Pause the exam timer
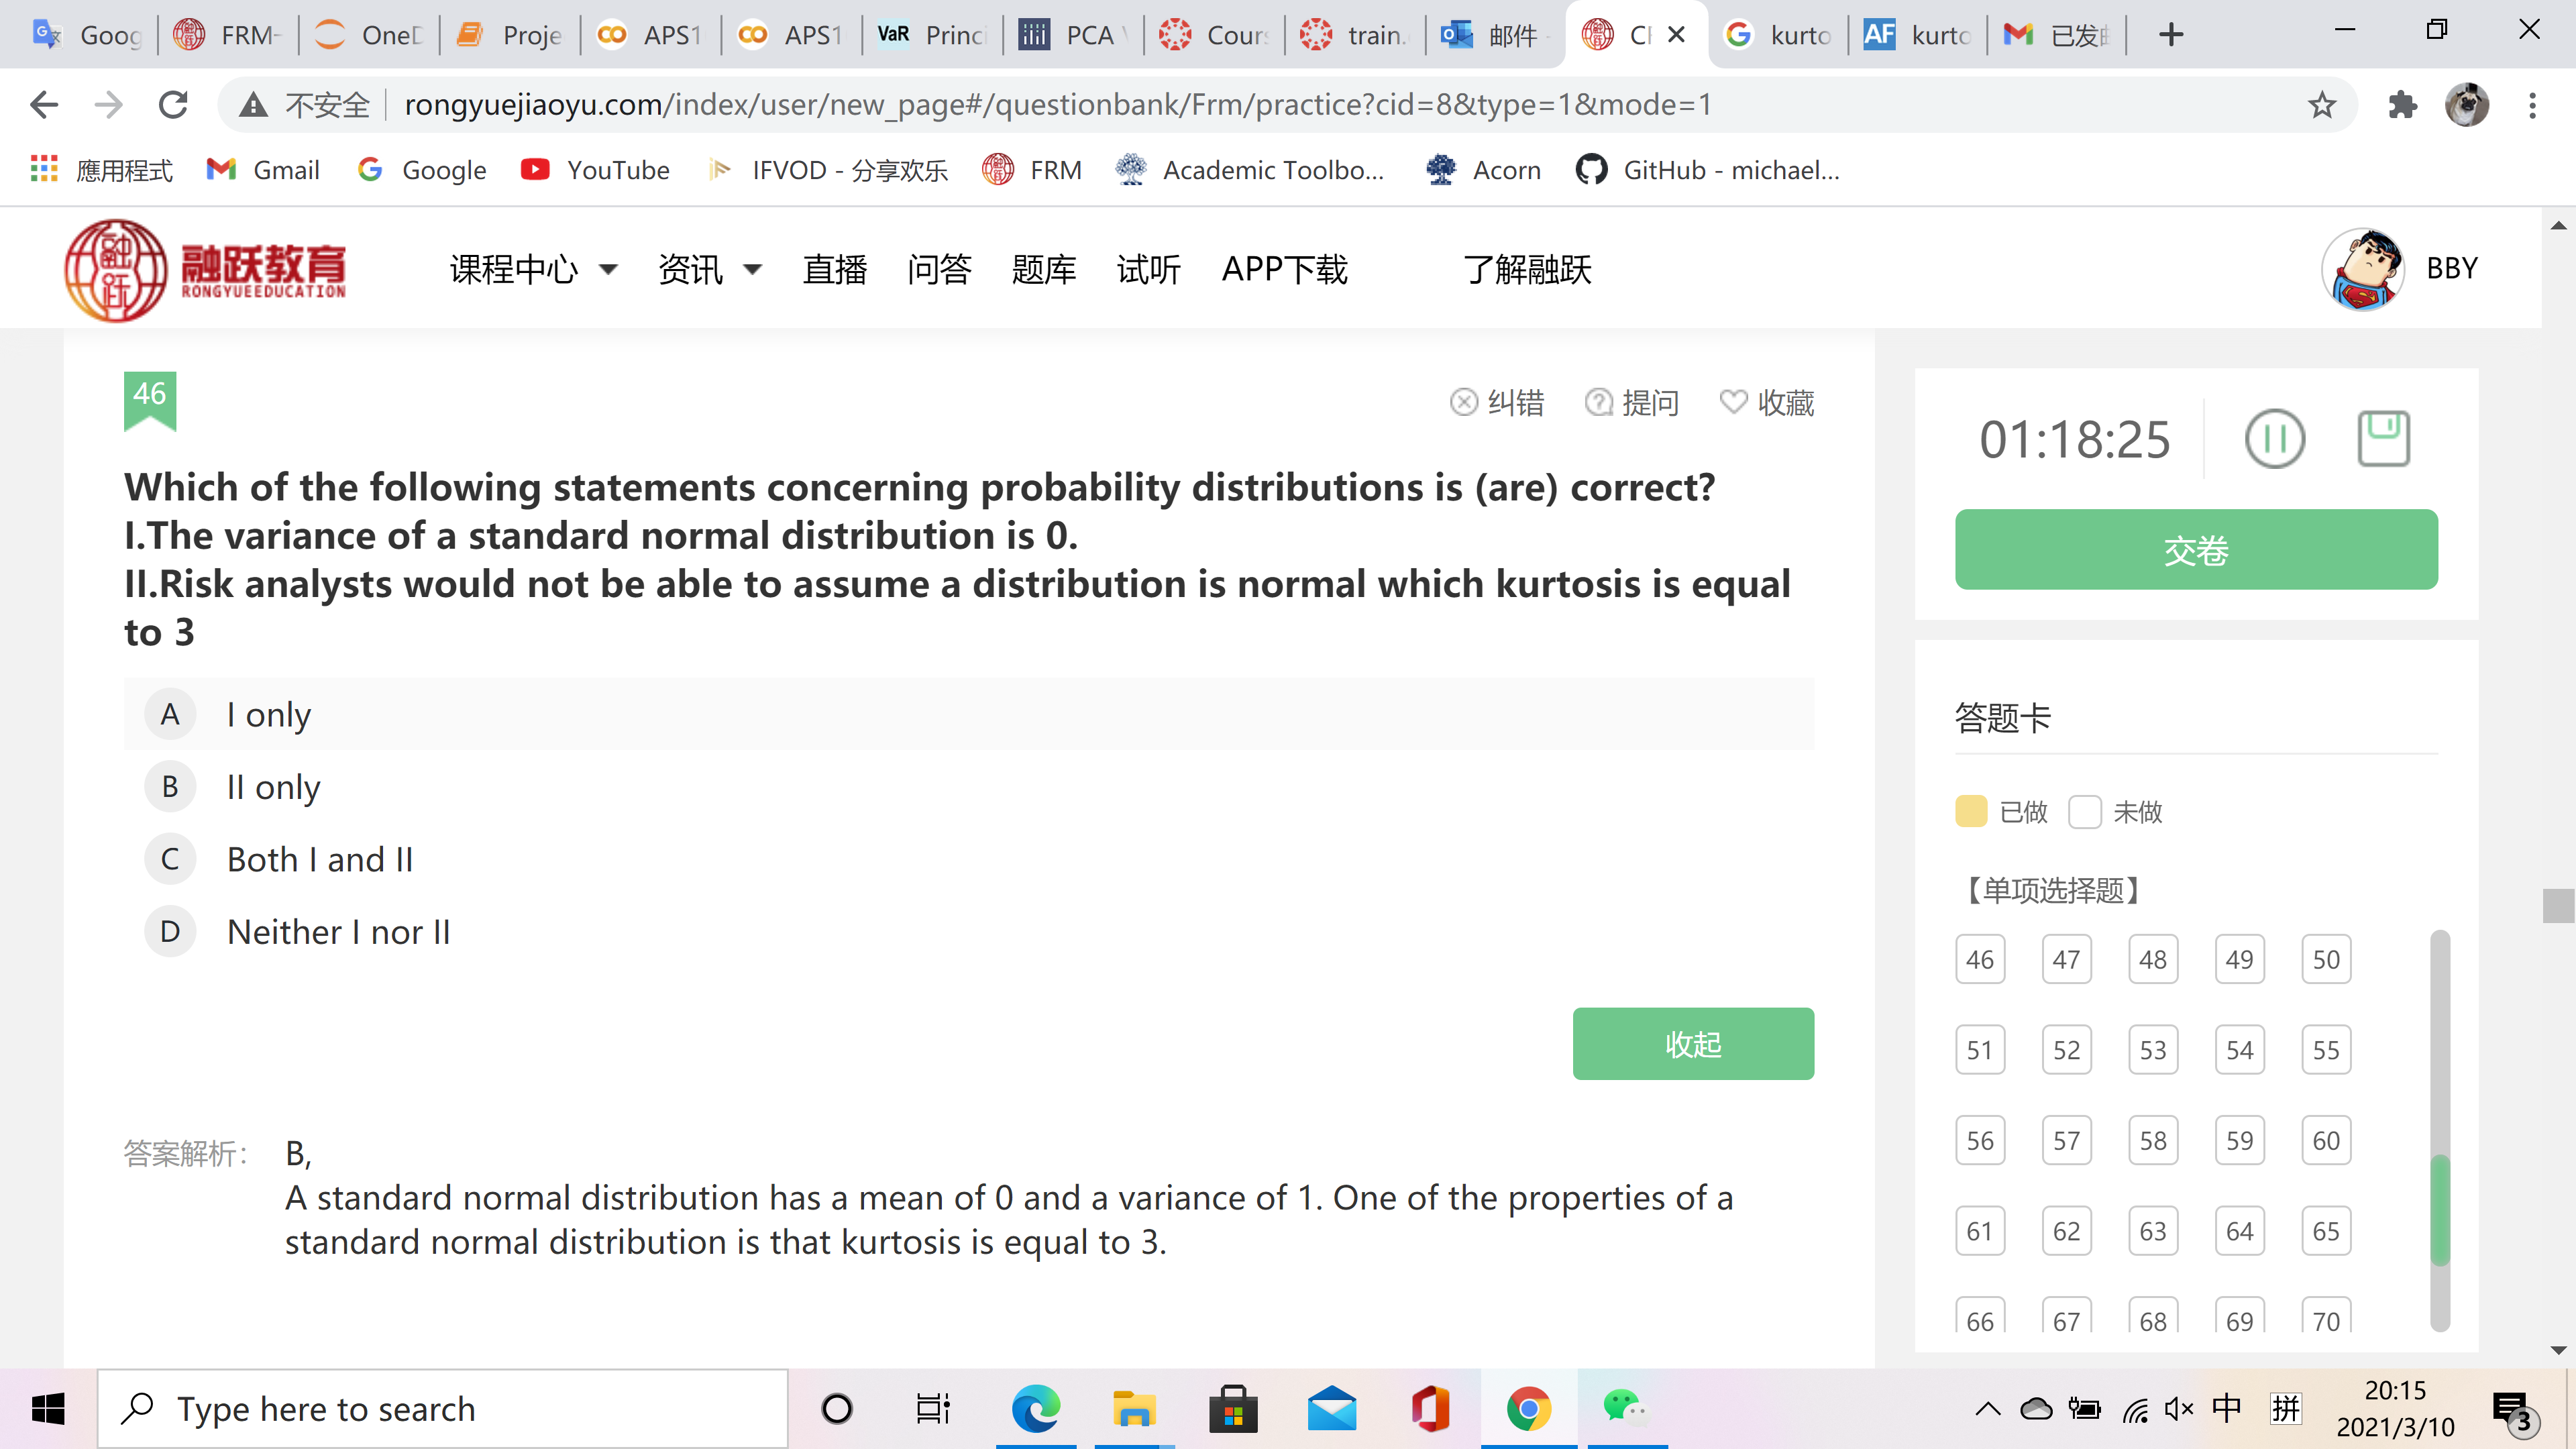 click(2274, 438)
